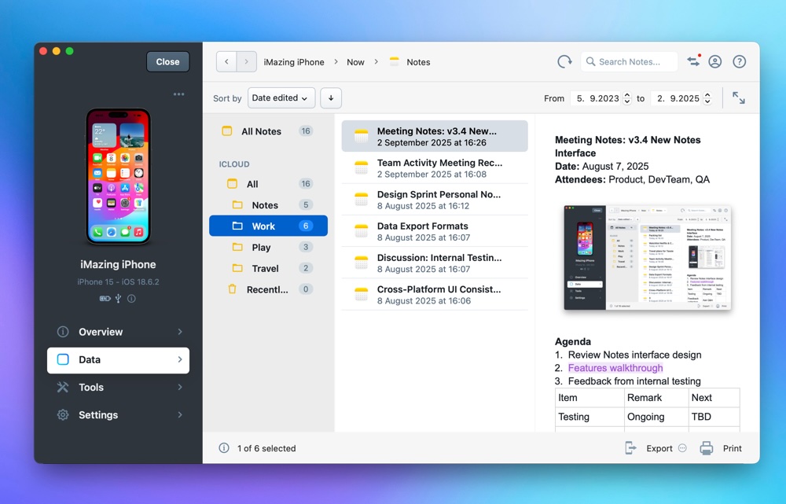Screen dimensions: 786x504
Task: Go to iMazing iPhone in breadcrumb
Action: click(x=294, y=62)
